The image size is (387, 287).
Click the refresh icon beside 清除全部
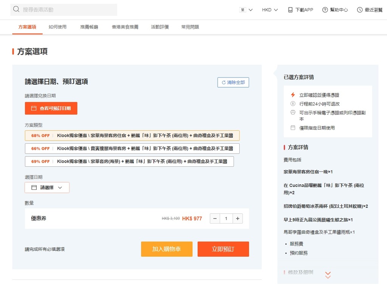pyautogui.click(x=224, y=82)
